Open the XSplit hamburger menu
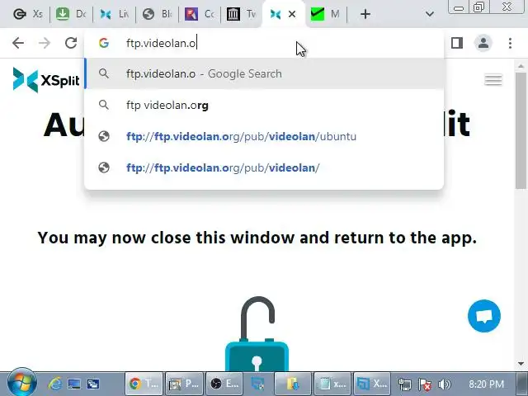Screen dimensions: 528x396 [x=493, y=80]
